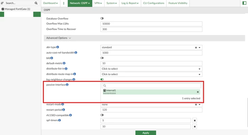
Task: Toggle the side panel layout icon
Action: click(244, 3)
